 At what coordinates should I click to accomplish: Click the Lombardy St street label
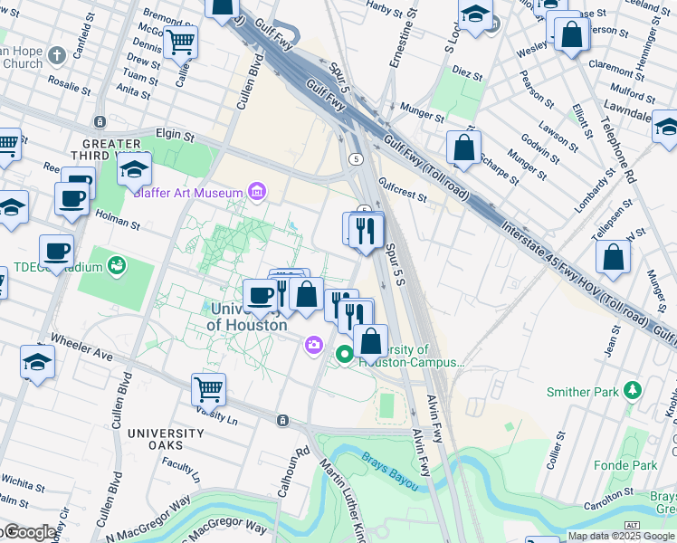pos(595,190)
